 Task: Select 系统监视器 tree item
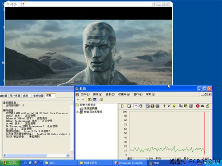pyautogui.click(x=91, y=108)
